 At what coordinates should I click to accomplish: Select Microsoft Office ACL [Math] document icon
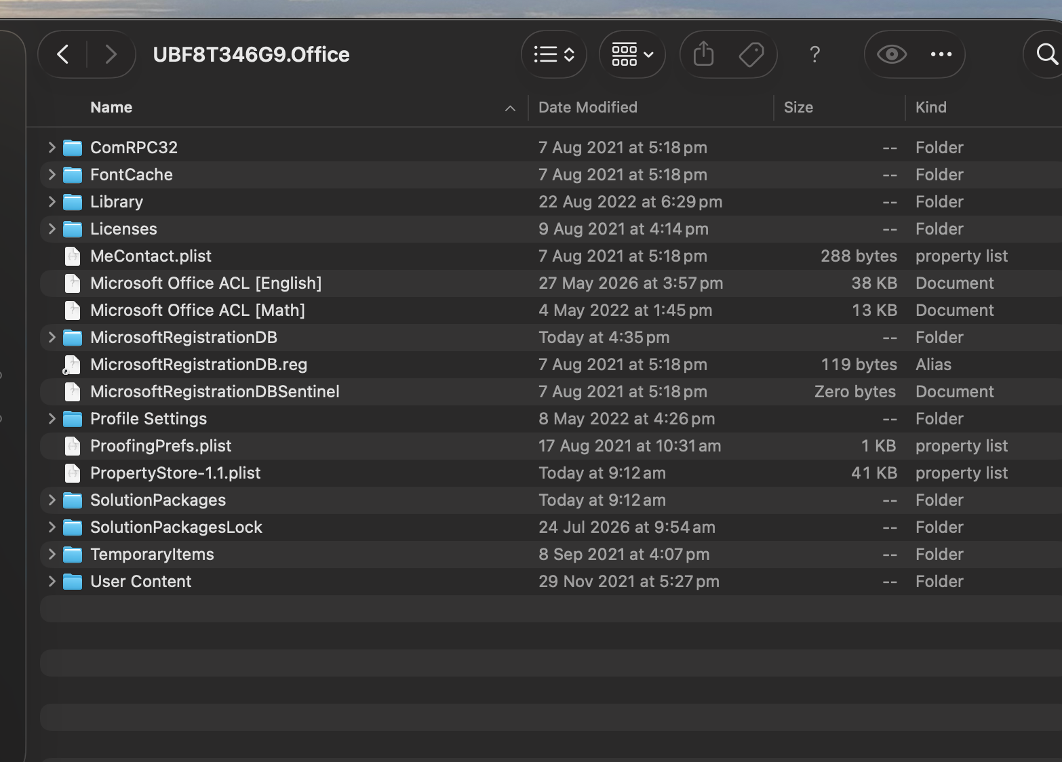pyautogui.click(x=72, y=310)
